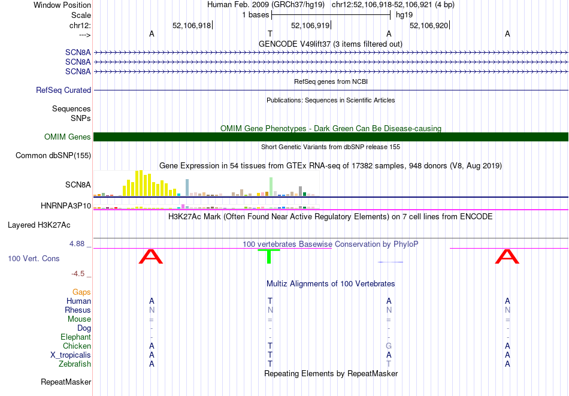Image resolution: width=569 pixels, height=396 pixels.
Task: Click the OMIM Genes track label
Action: (x=68, y=137)
